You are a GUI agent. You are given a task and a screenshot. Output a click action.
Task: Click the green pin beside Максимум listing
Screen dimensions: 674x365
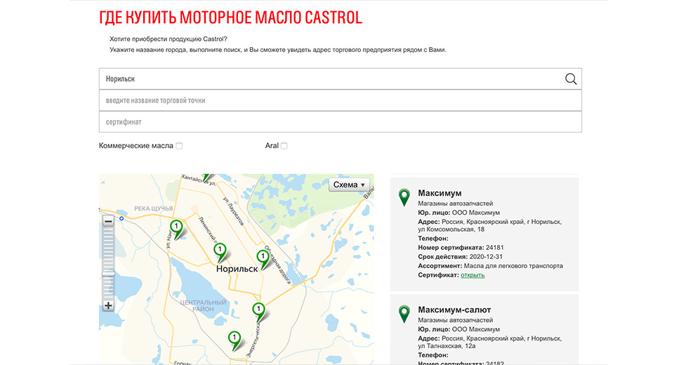(404, 197)
